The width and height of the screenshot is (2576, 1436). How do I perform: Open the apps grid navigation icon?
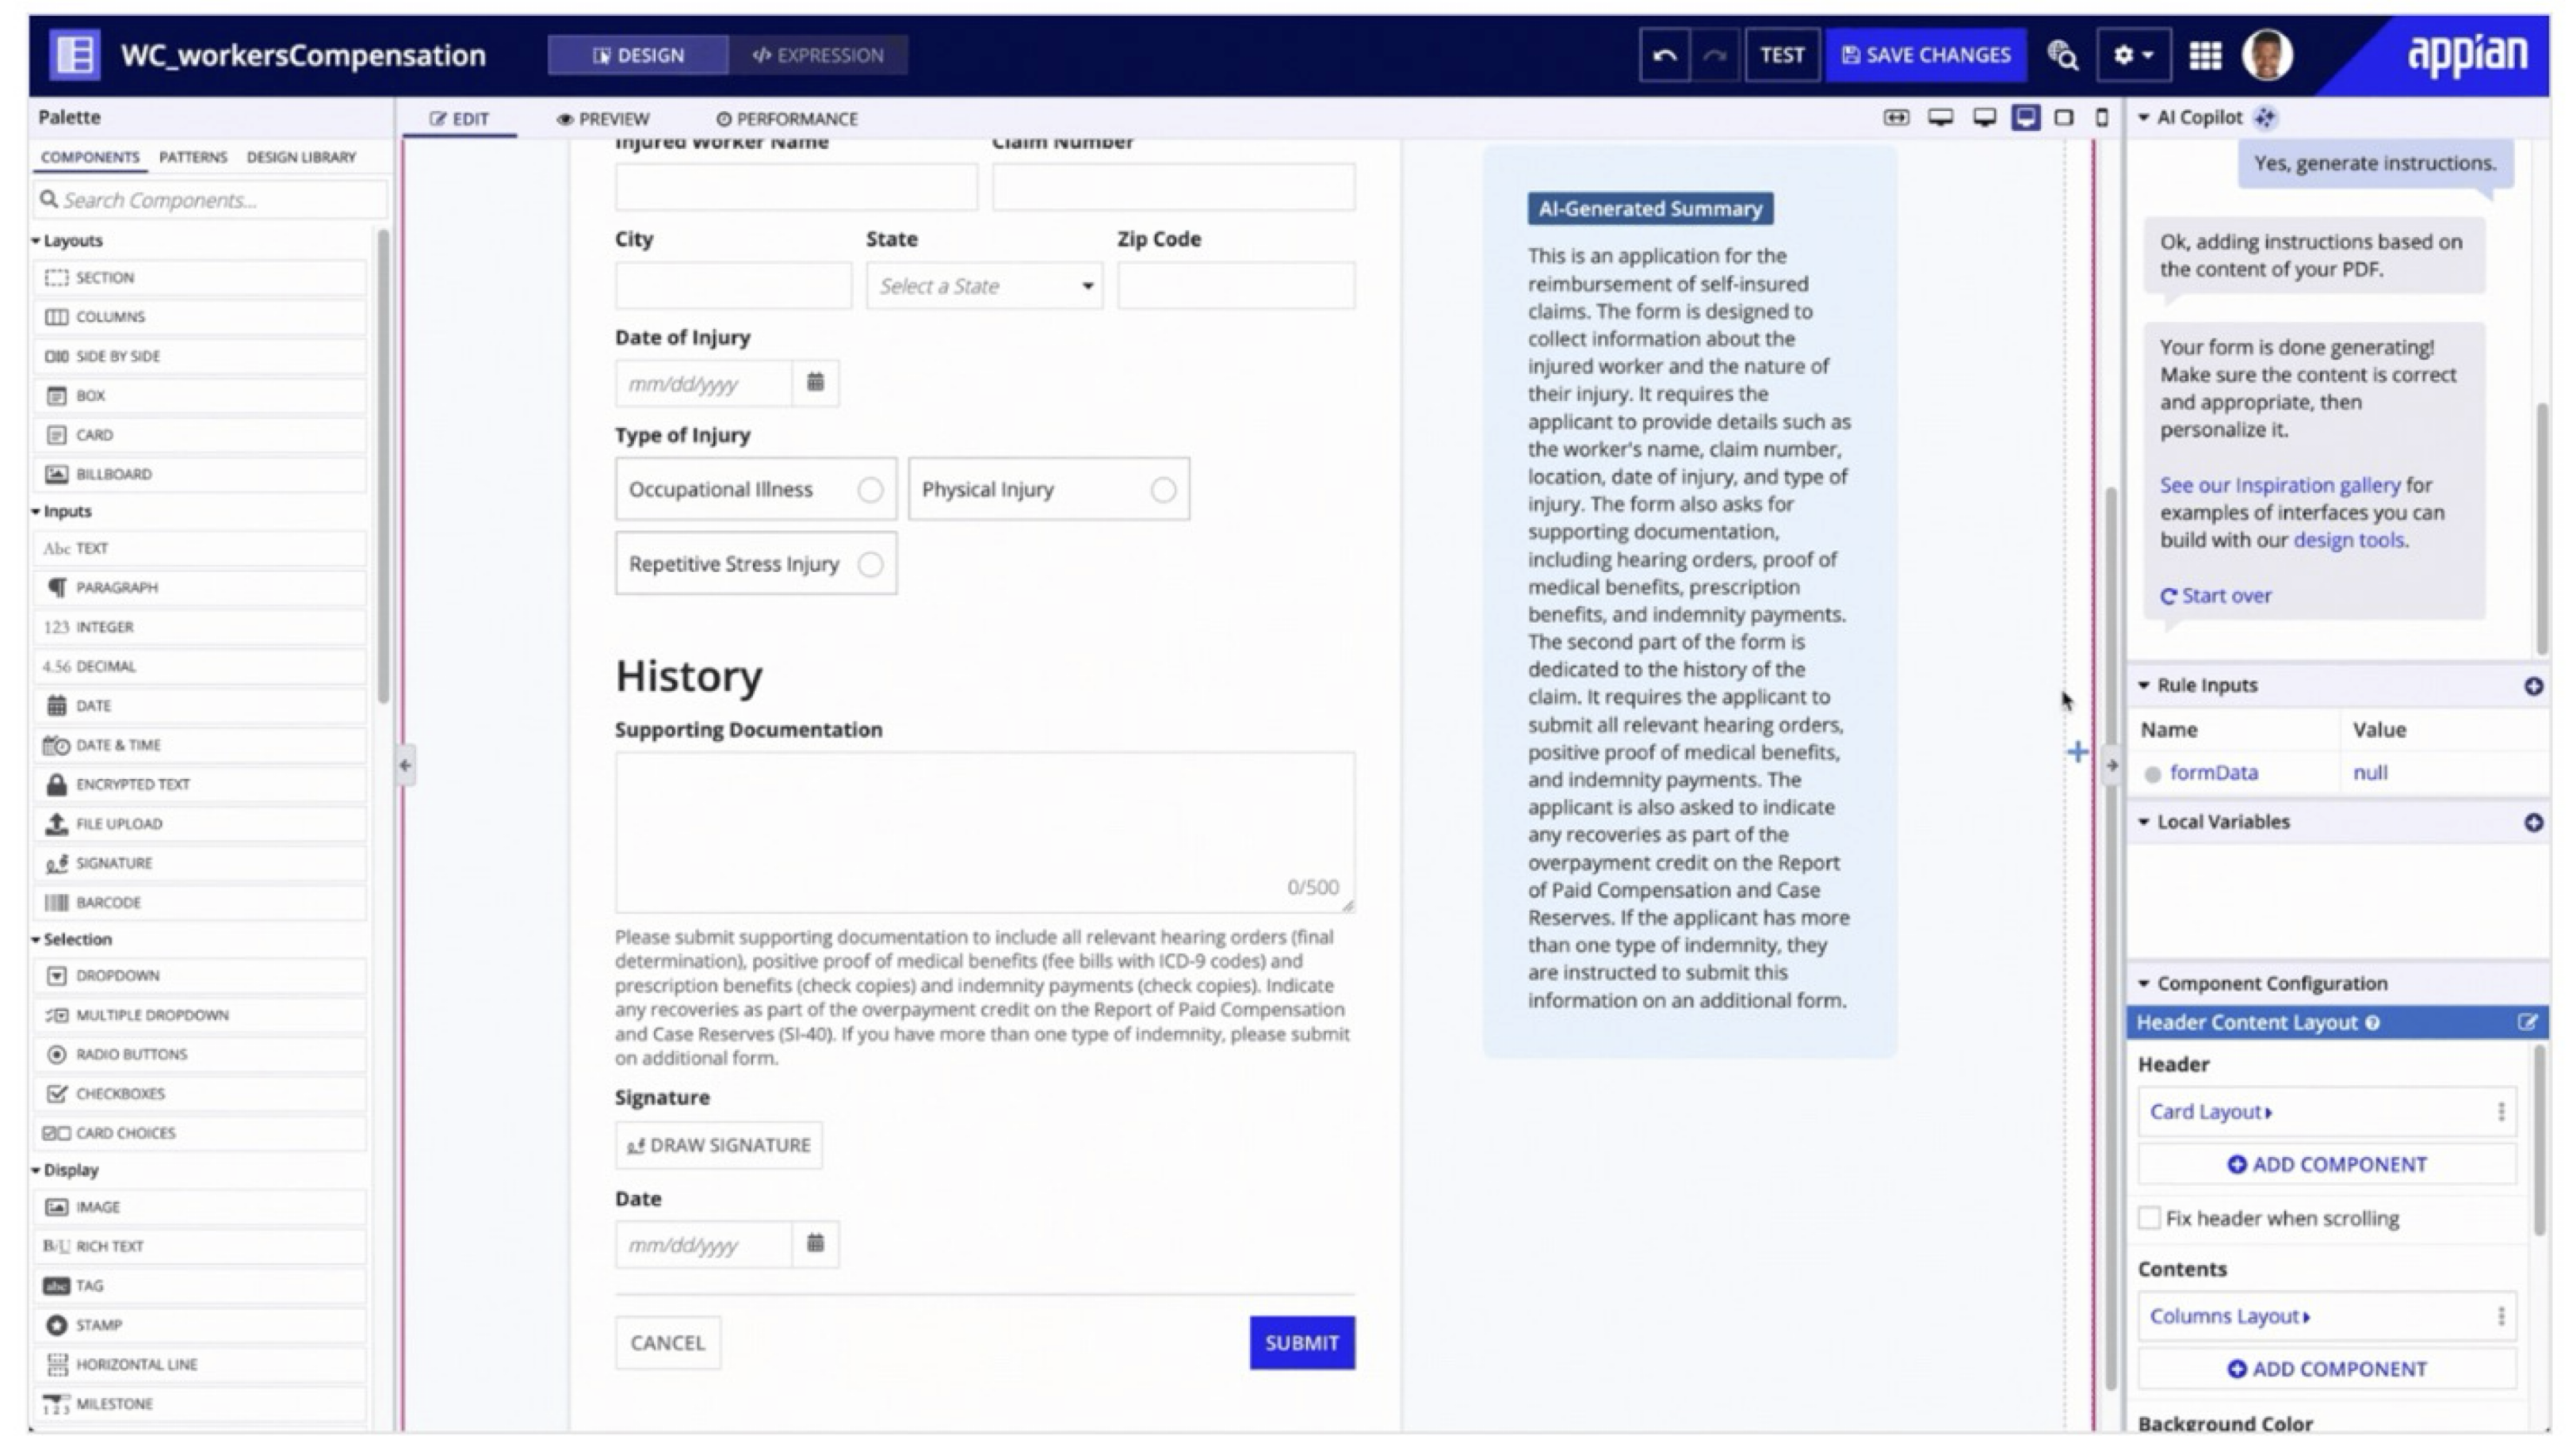pyautogui.click(x=2204, y=55)
